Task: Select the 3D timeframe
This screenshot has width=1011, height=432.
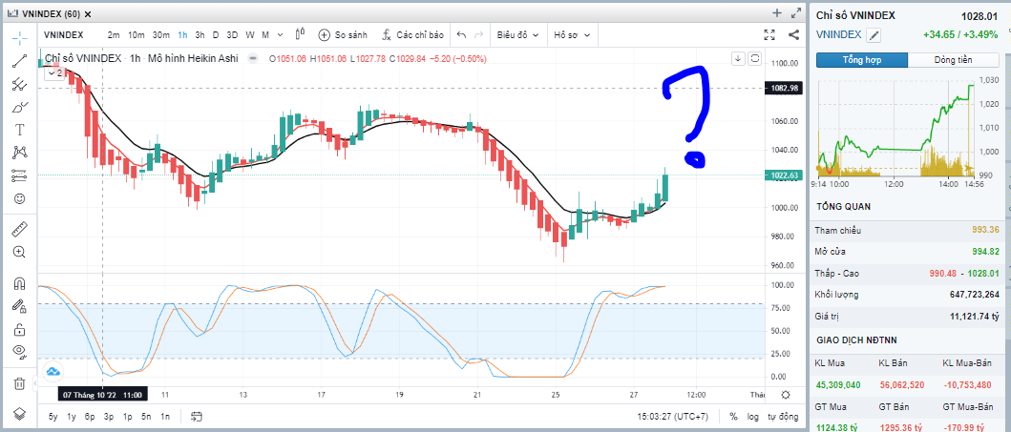Action: coord(233,34)
